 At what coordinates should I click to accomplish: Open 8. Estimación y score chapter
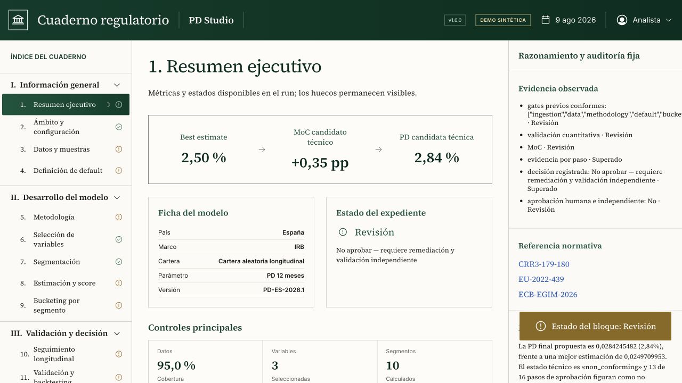click(66, 283)
